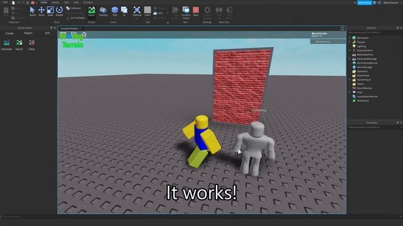Stop the playtest with red Stop button
This screenshot has height=226, width=403.
(x=196, y=11)
